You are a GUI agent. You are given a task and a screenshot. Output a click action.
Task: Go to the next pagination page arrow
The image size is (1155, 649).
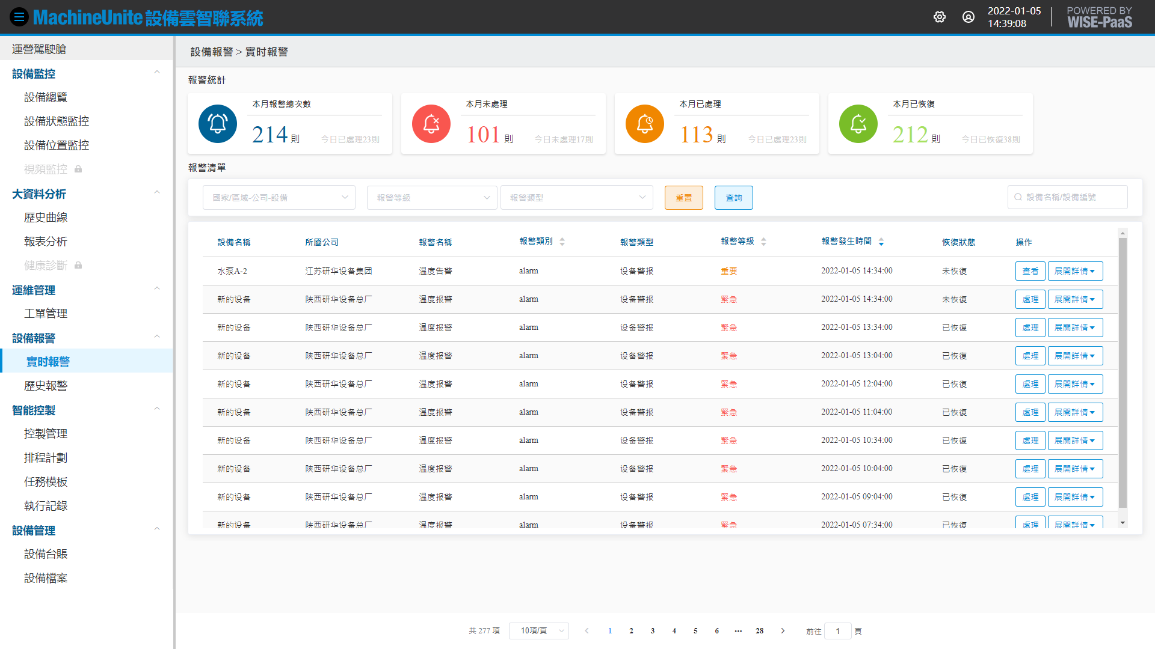coord(783,631)
